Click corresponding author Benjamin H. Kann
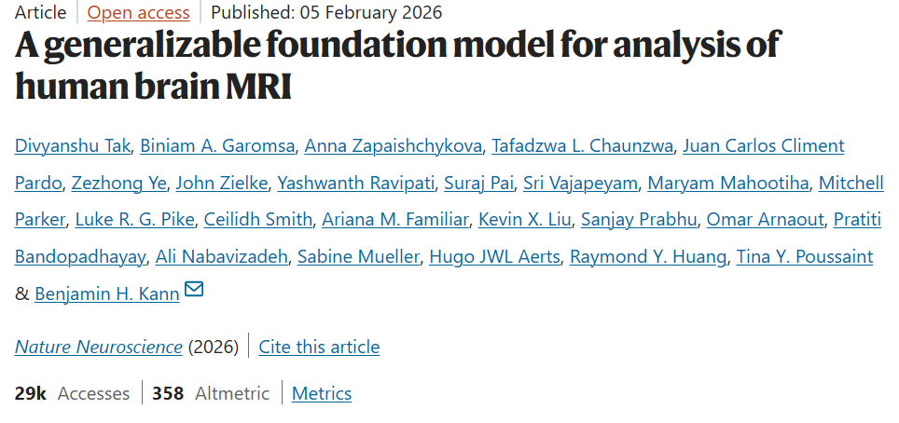 coord(106,293)
